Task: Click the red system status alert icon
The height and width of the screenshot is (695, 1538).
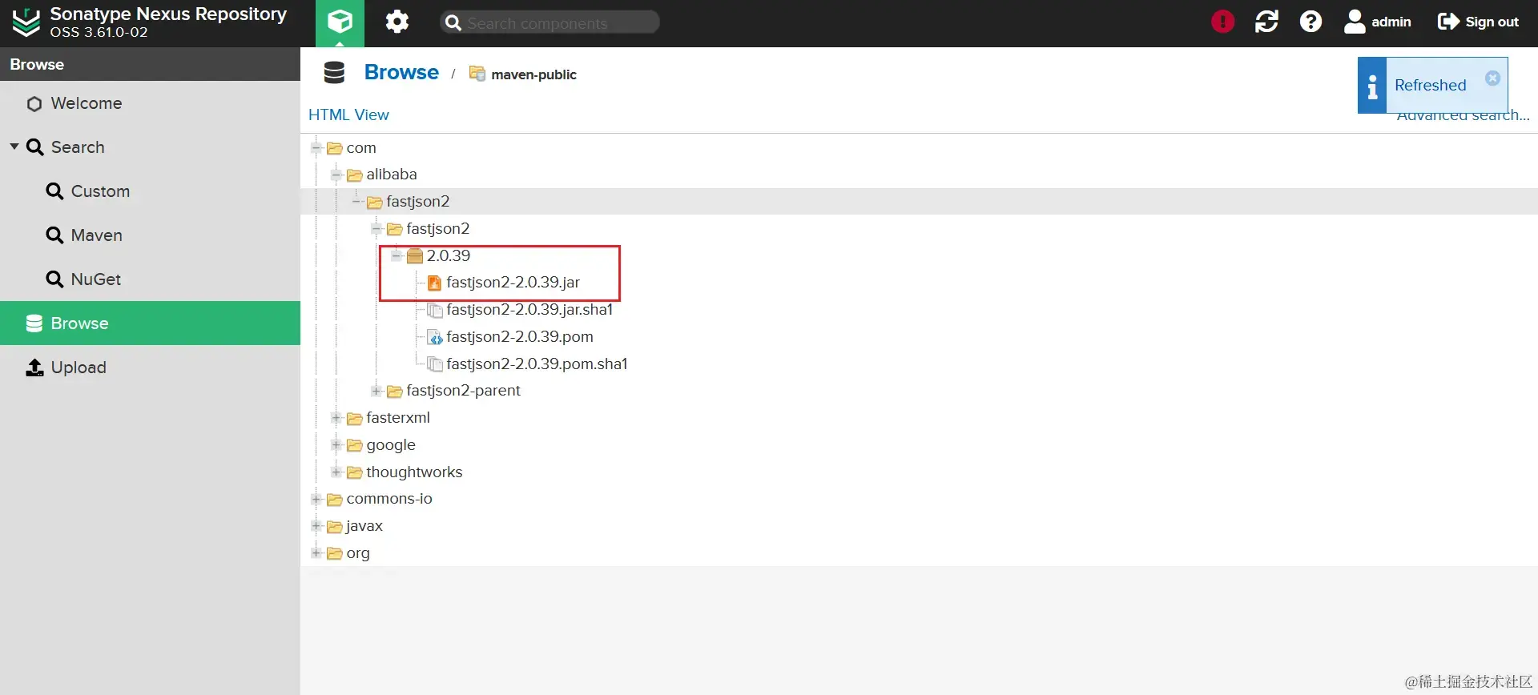Action: [1222, 22]
